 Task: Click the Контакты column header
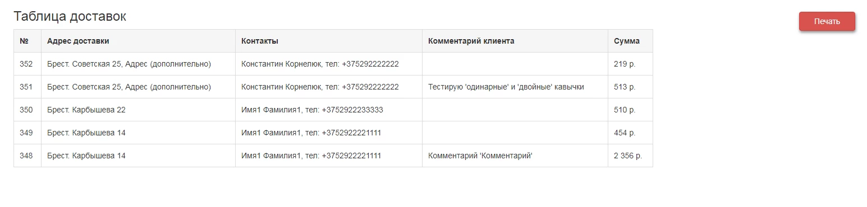tap(329, 41)
